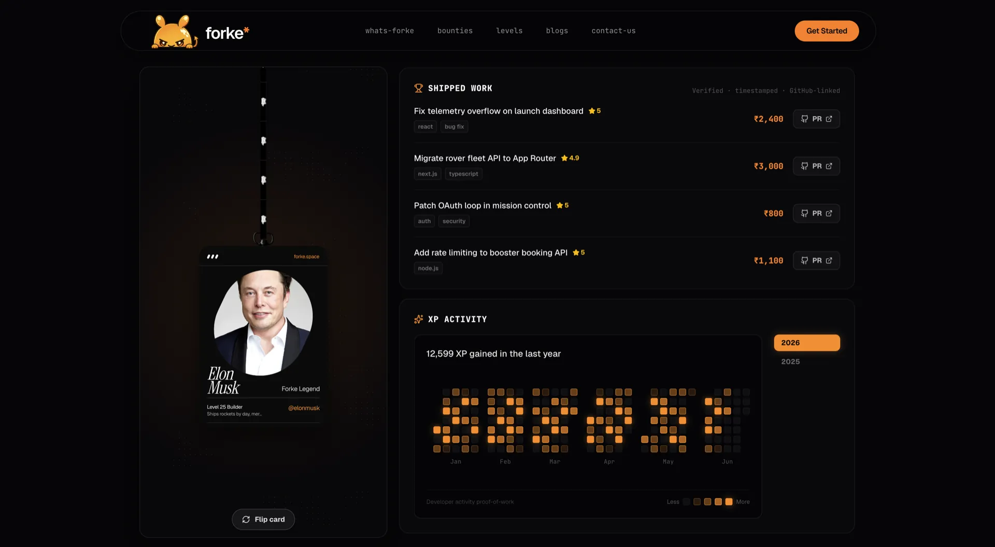Screen dimensions: 995x547
Task: Click the Flip card button
Action: click(x=263, y=520)
